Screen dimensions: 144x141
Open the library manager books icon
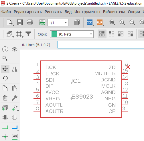[77, 23]
